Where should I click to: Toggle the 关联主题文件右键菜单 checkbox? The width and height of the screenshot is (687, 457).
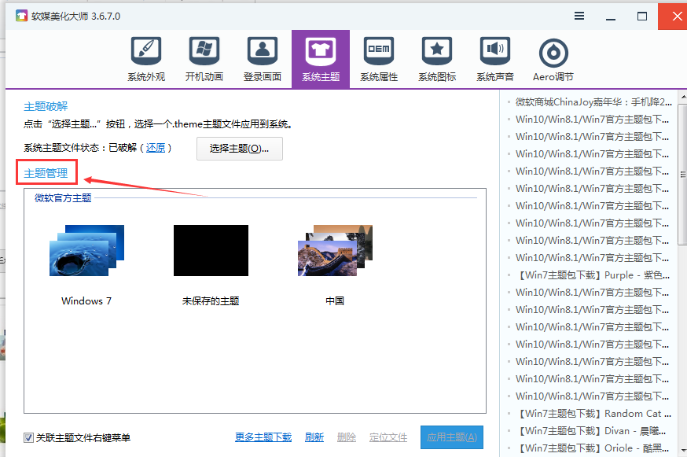click(x=28, y=437)
